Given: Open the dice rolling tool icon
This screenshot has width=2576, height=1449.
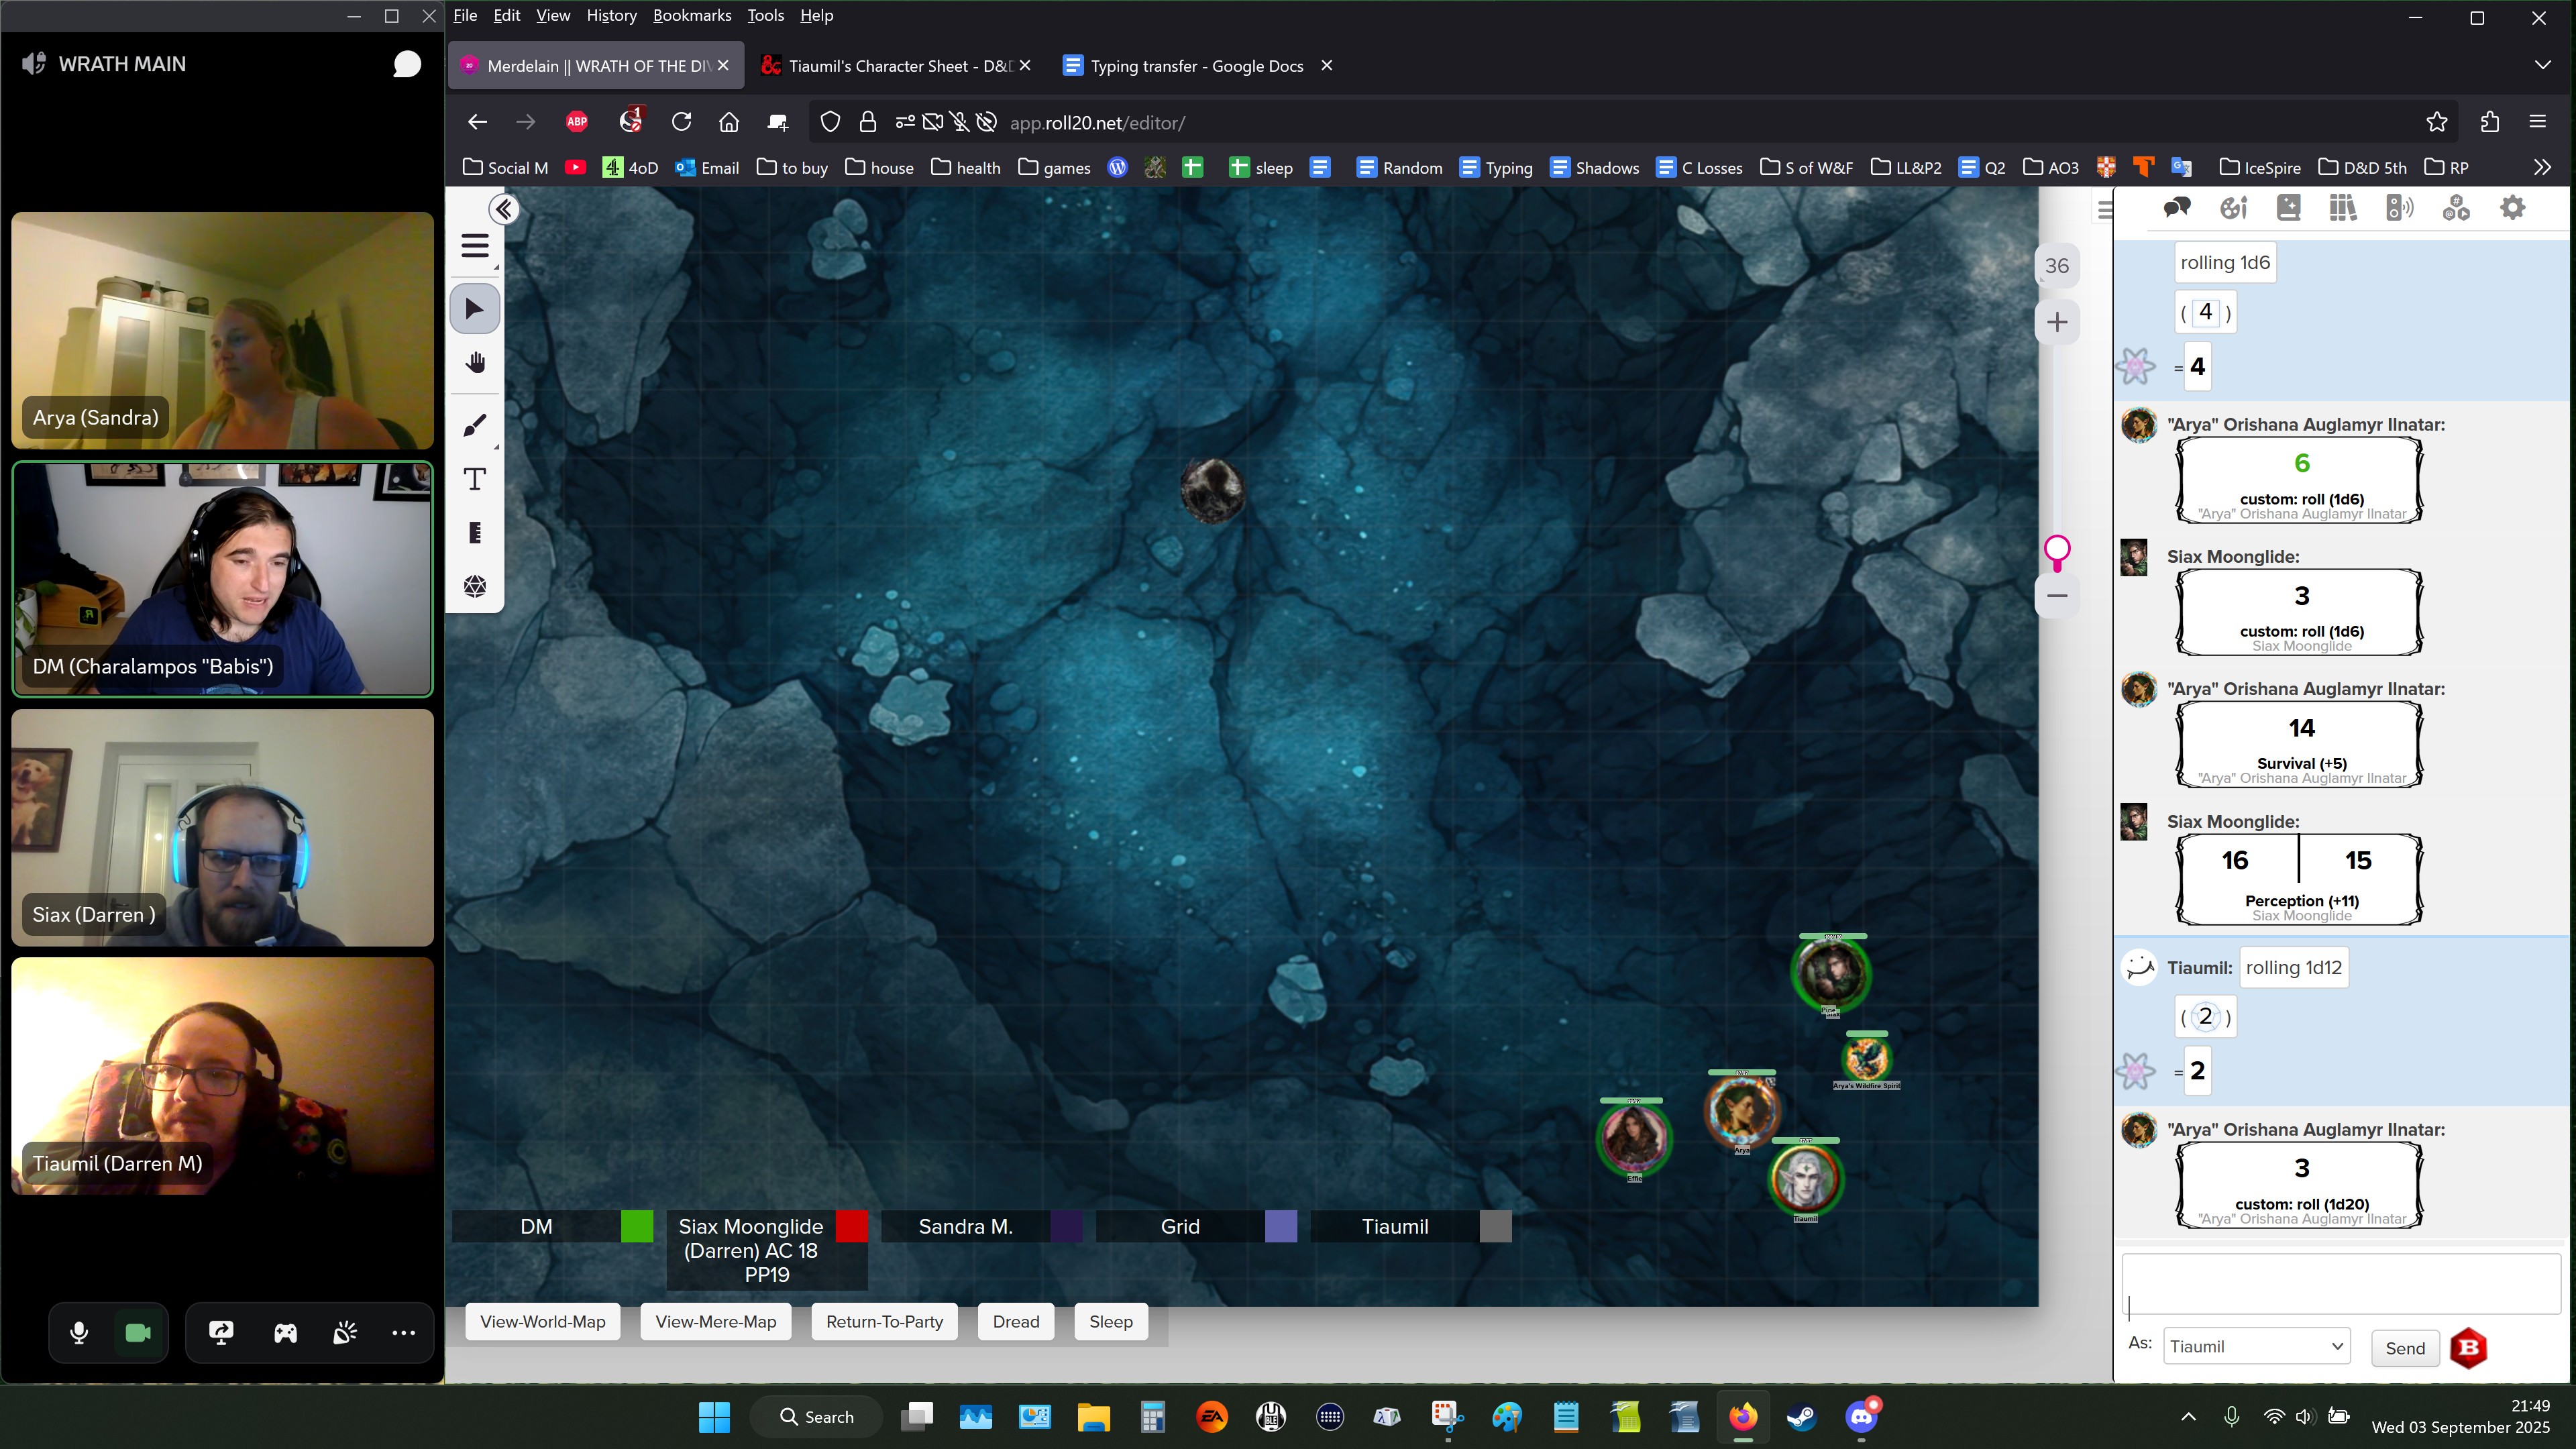Looking at the screenshot, I should [x=475, y=586].
